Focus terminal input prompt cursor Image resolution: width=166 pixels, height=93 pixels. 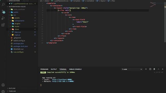(41, 85)
